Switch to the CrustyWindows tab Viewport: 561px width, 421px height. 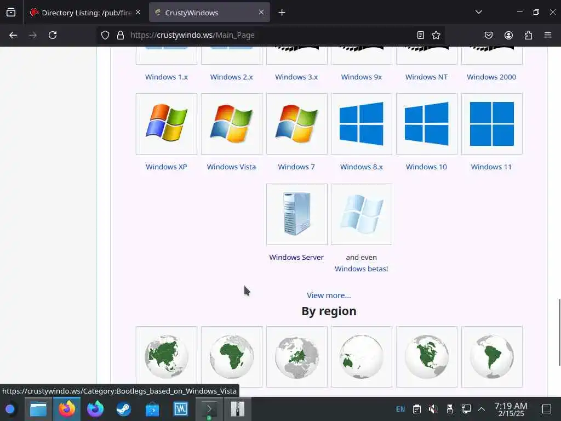point(209,13)
